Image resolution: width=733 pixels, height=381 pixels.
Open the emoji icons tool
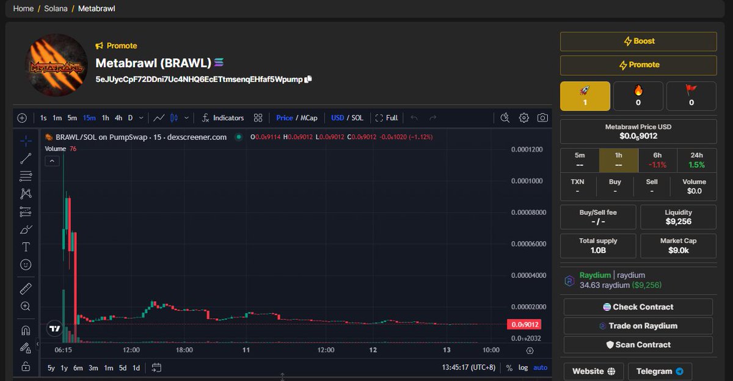click(x=26, y=265)
